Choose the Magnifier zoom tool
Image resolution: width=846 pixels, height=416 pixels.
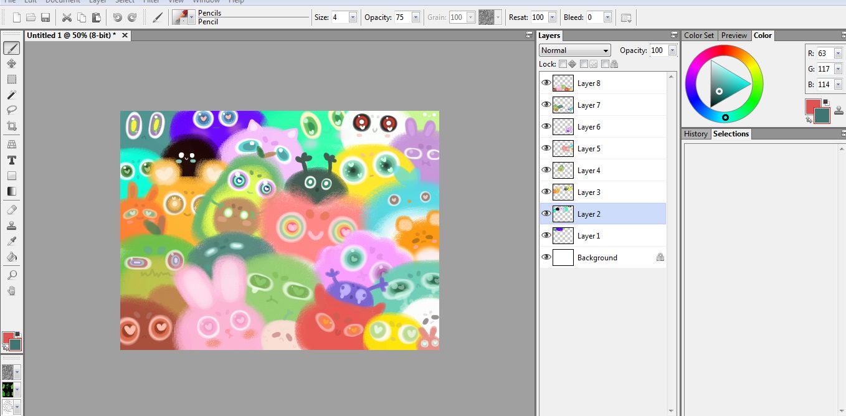11,275
